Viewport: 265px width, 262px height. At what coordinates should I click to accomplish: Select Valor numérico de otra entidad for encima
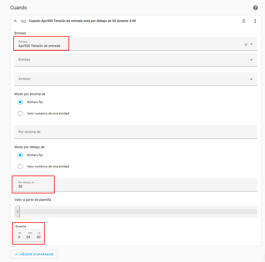[x=20, y=114]
